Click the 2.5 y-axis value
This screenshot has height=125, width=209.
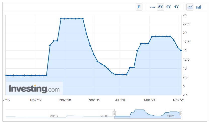click(x=185, y=95)
